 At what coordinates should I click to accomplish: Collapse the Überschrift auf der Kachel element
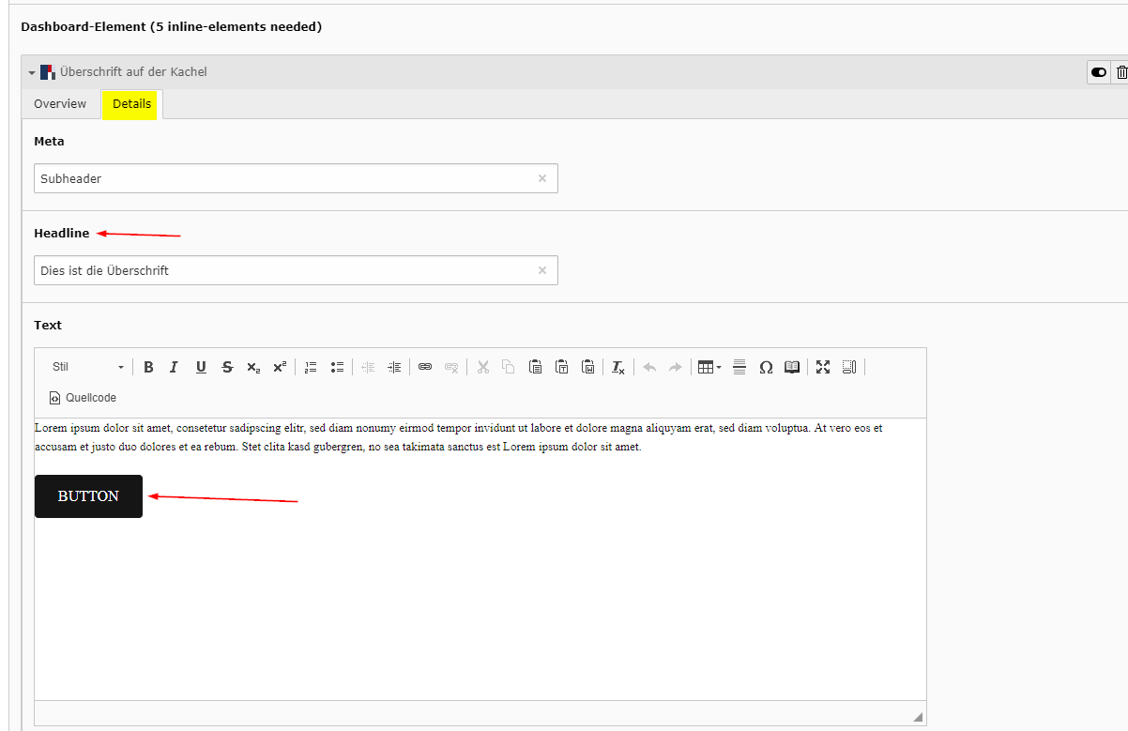tap(32, 72)
